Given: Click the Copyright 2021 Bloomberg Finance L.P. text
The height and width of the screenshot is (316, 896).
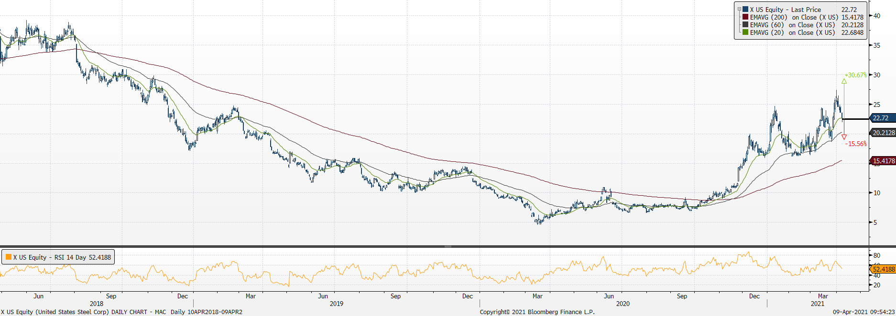Looking at the screenshot, I should [x=537, y=312].
